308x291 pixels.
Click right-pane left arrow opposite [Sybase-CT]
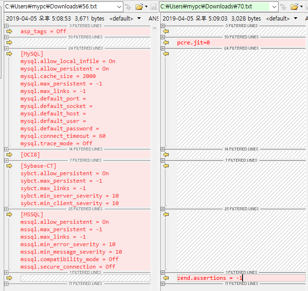coord(166,166)
